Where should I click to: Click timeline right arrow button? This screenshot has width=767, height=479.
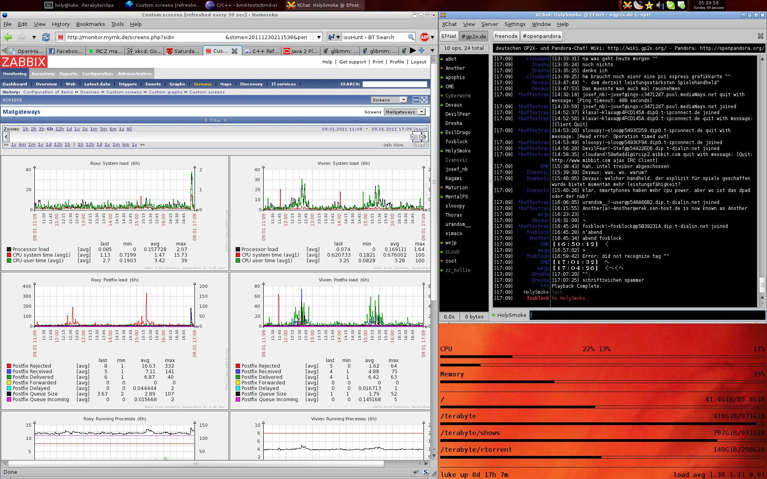click(x=425, y=137)
